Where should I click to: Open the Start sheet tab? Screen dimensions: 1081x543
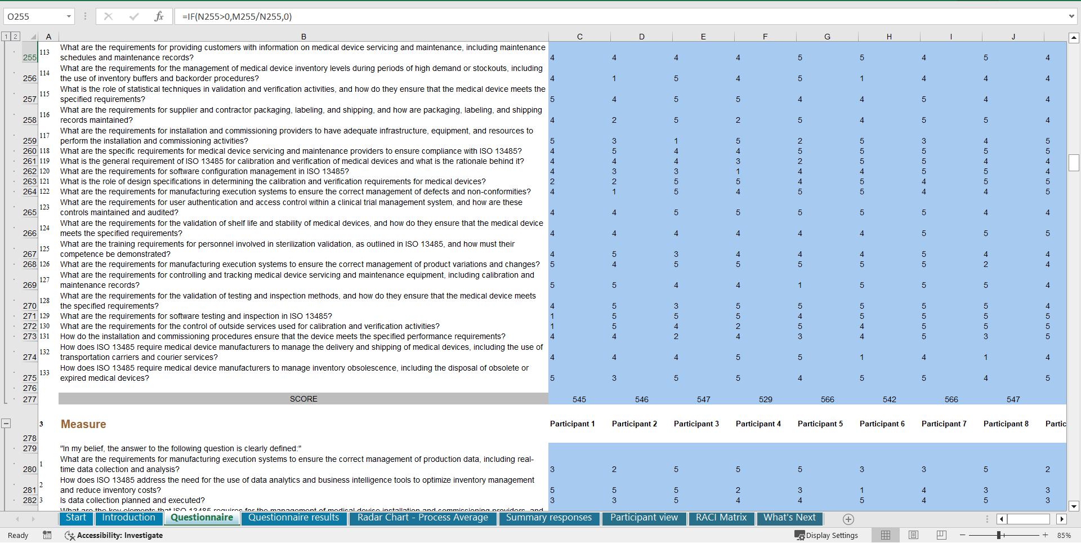tap(76, 518)
